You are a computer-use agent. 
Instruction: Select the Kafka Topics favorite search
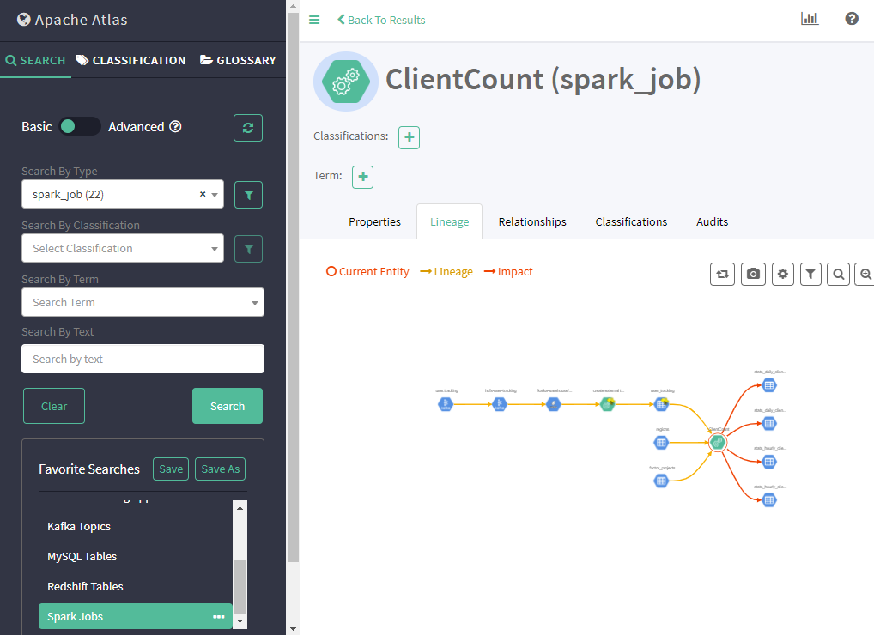[136, 526]
